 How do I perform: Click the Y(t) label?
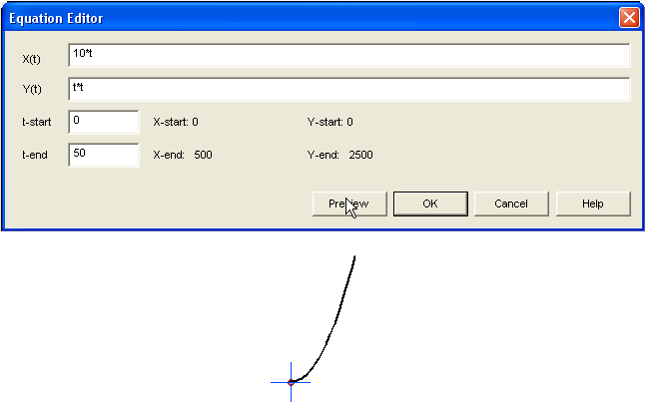click(33, 91)
